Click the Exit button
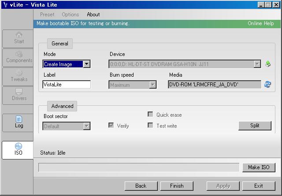 [259, 186]
